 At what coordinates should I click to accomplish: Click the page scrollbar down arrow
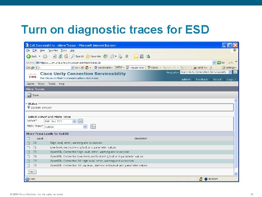click(236, 174)
